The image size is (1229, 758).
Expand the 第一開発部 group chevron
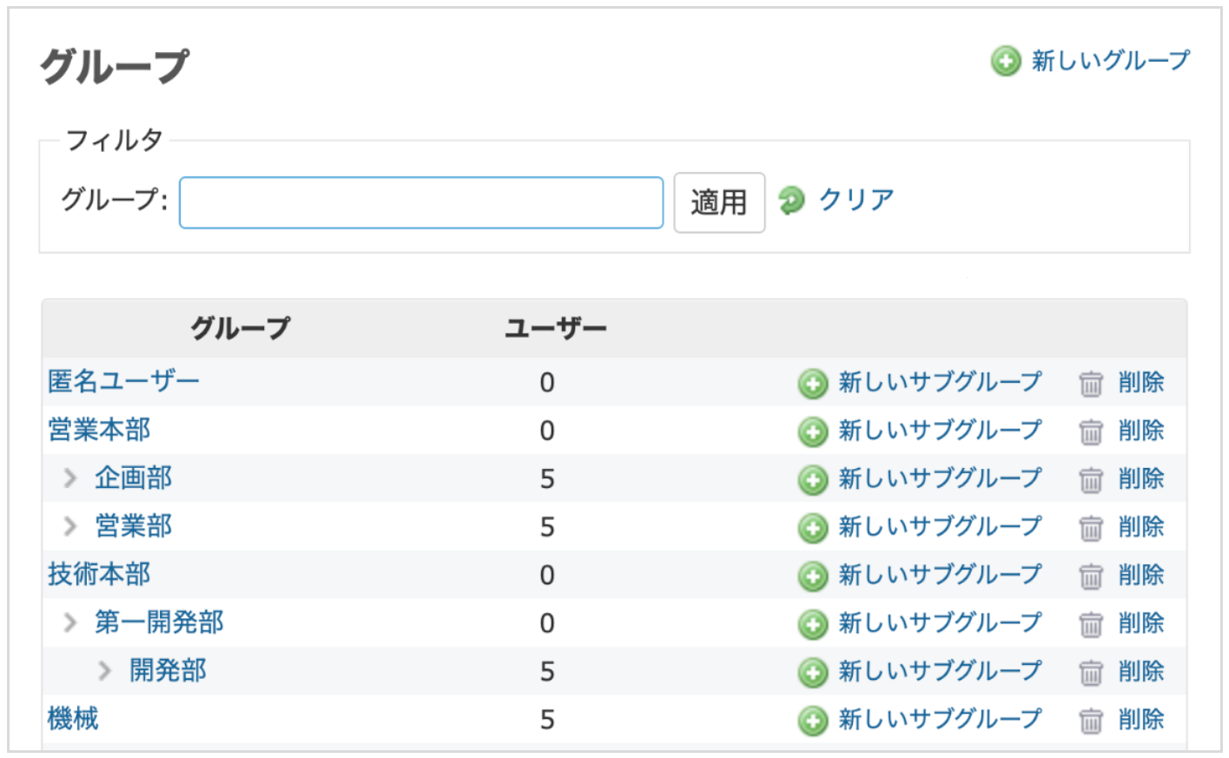(70, 623)
